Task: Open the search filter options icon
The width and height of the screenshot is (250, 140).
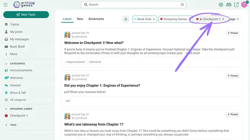Action: point(182,5)
